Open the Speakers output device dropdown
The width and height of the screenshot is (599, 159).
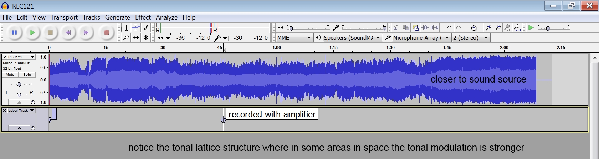(352, 38)
